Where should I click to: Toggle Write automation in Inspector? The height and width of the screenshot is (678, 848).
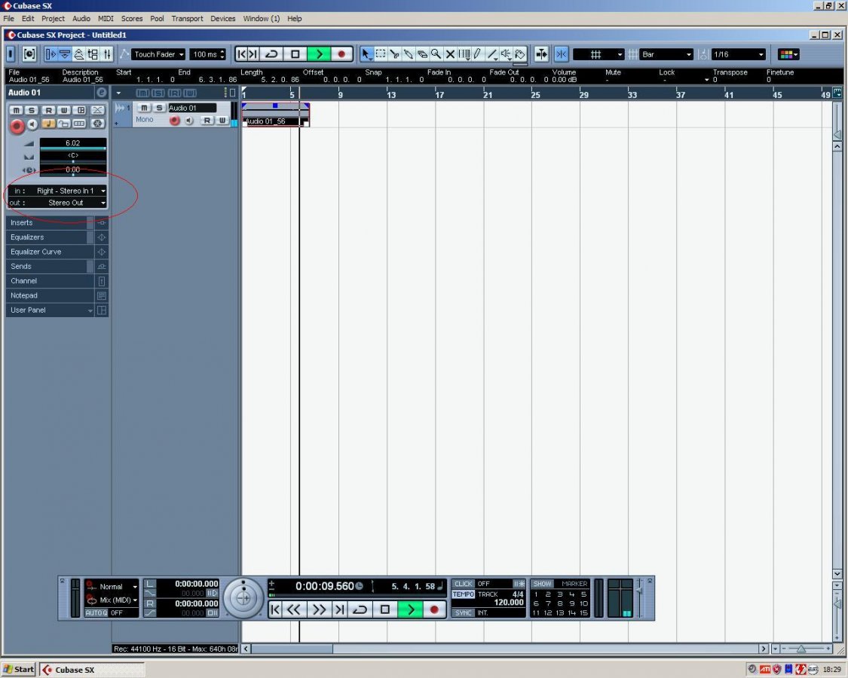64,110
